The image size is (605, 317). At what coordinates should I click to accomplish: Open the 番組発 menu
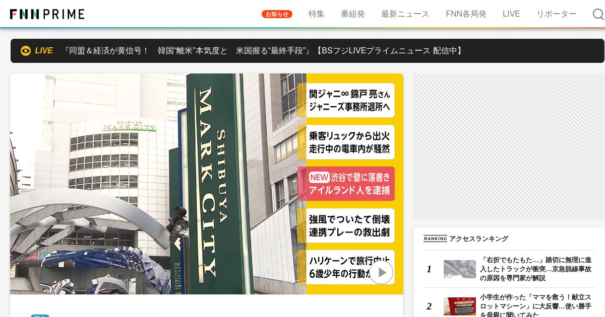(x=353, y=14)
